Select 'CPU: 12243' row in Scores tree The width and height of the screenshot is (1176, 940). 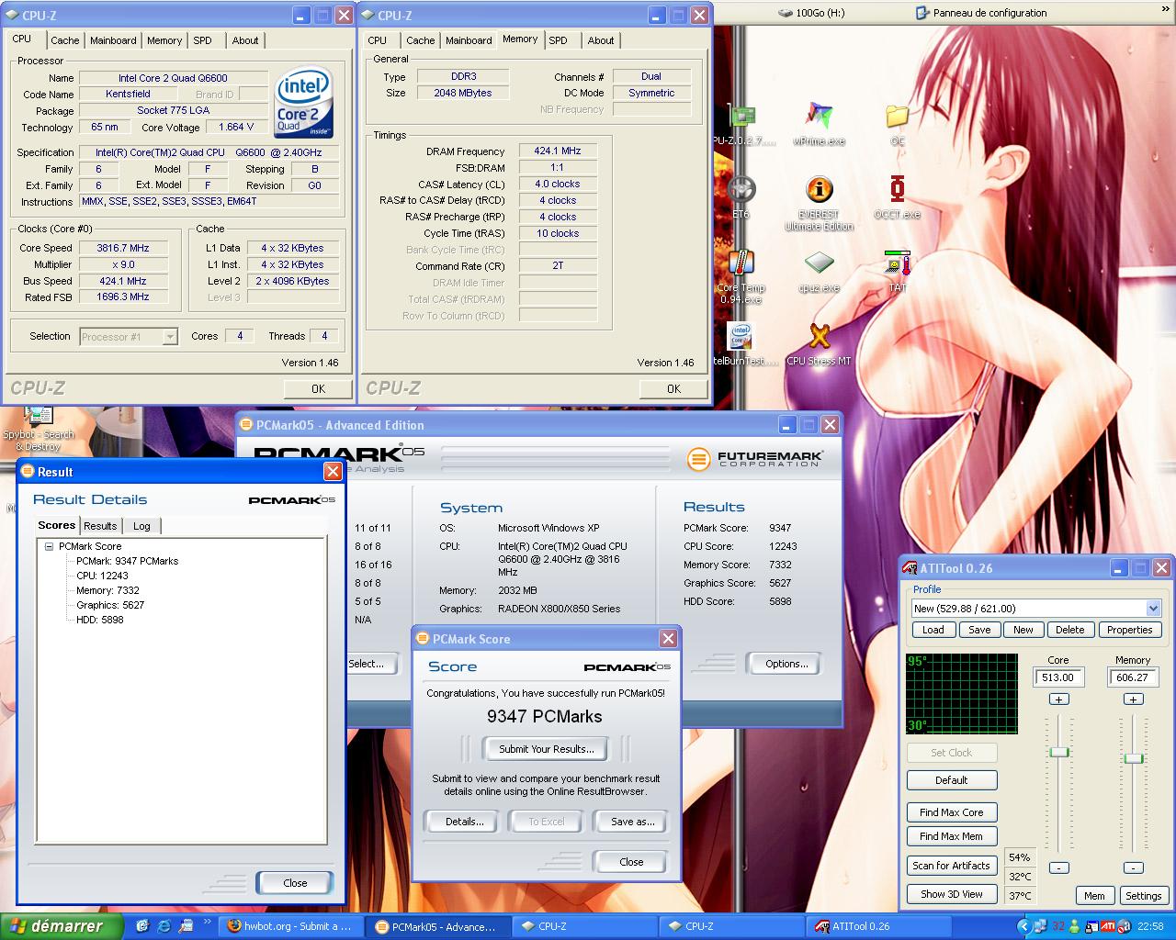[102, 576]
